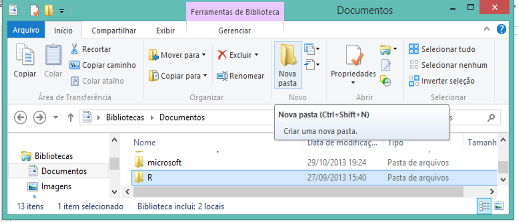Expand the Copiar para dropdown

(205, 76)
